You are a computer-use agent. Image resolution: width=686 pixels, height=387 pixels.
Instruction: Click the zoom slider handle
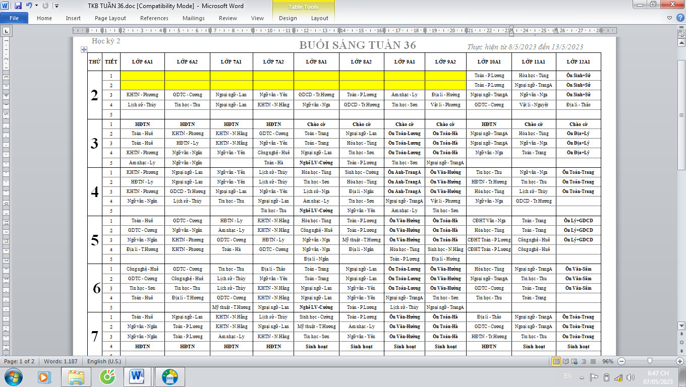tap(650, 361)
